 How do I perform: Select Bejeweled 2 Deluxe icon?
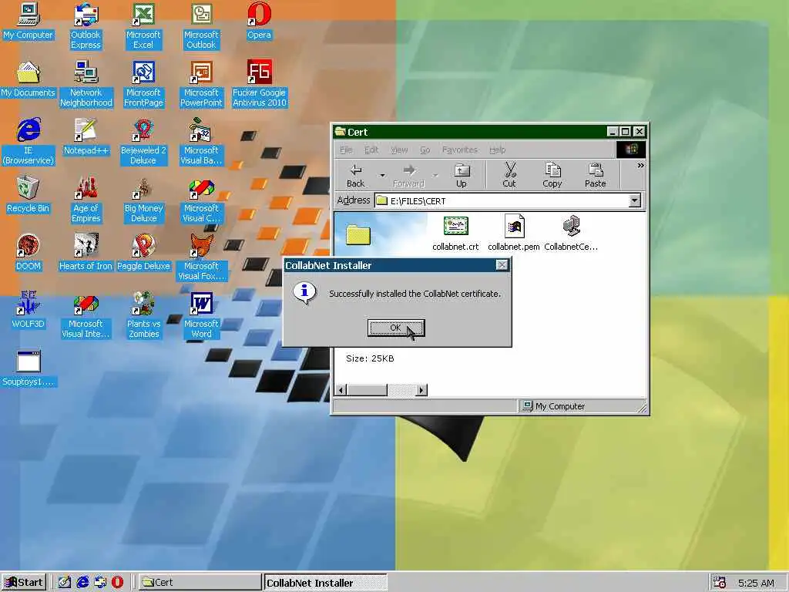click(x=143, y=142)
